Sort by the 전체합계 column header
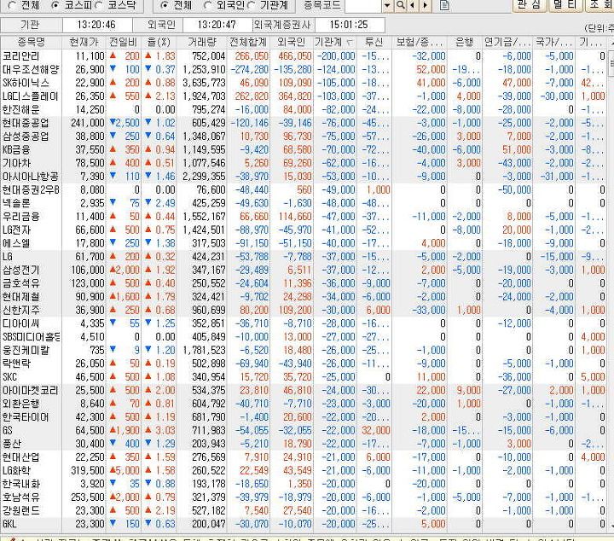The width and height of the screenshot is (614, 541). click(x=248, y=42)
